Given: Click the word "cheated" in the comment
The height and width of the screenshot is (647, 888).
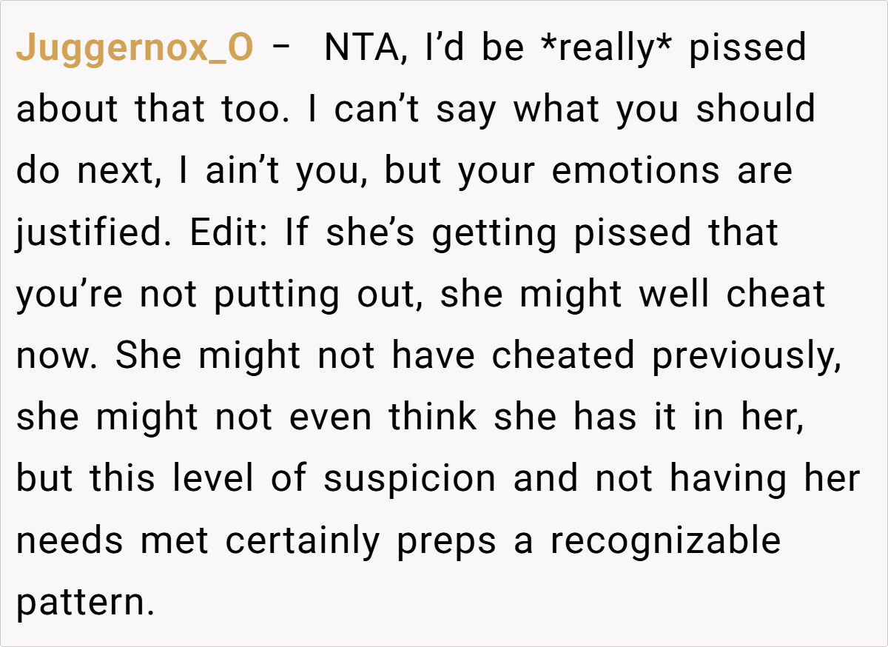Looking at the screenshot, I should coord(563,356).
